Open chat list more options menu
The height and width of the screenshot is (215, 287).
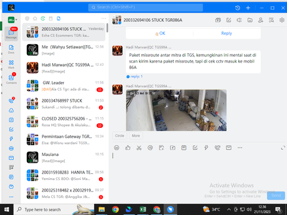(x=104, y=18)
